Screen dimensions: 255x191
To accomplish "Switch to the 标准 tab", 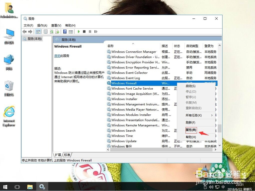I will (67, 154).
